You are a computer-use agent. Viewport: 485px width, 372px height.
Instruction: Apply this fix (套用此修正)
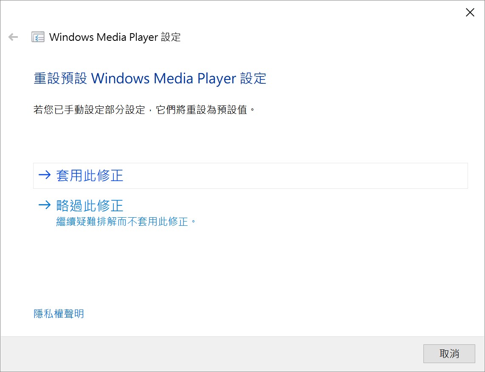tap(250, 176)
